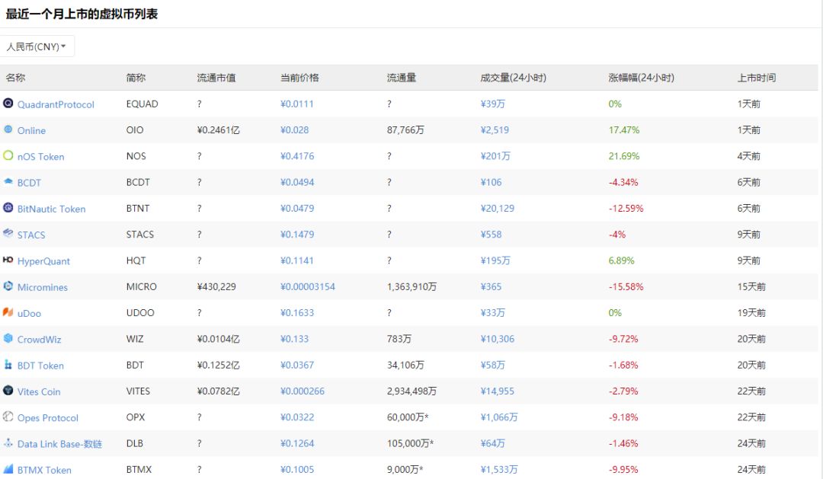The height and width of the screenshot is (479, 823).
Task: Click the BDT Token icon
Action: [8, 364]
